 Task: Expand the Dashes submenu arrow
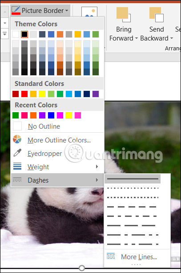[97, 180]
